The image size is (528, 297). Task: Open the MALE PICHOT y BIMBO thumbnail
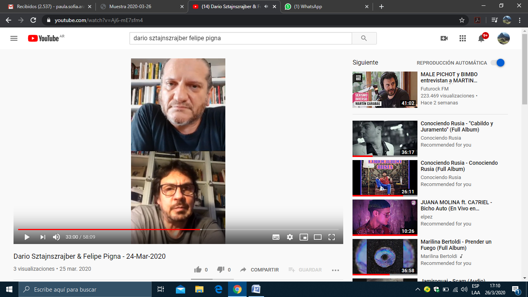click(x=385, y=89)
